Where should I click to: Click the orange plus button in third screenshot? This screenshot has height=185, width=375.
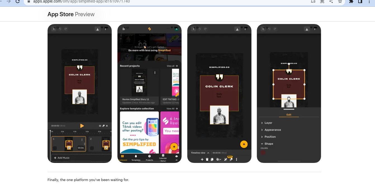[244, 144]
